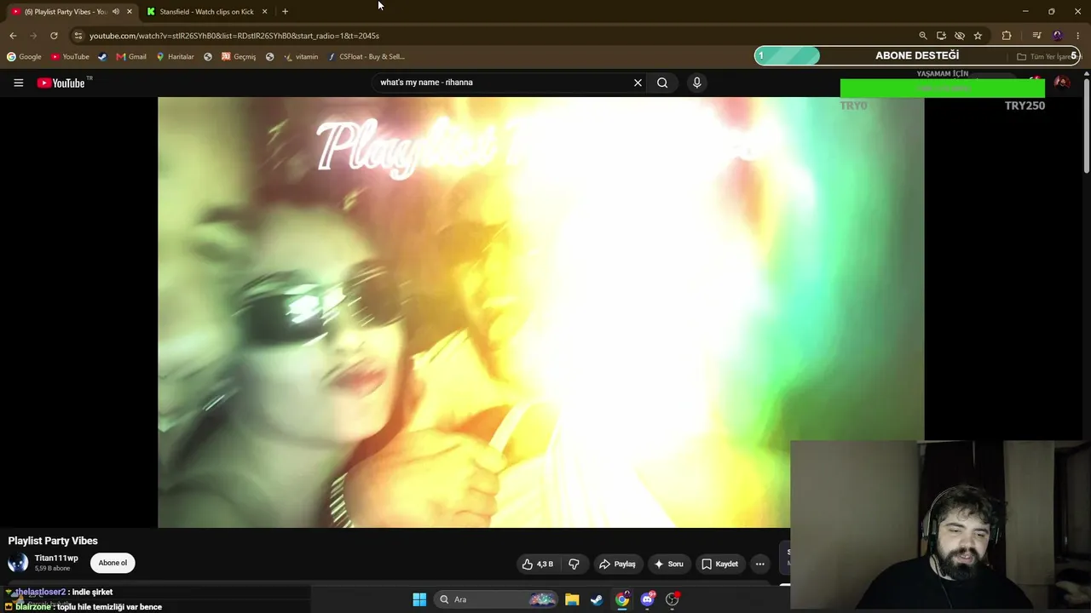Click the Playlist Party Vibes video title

click(53, 541)
